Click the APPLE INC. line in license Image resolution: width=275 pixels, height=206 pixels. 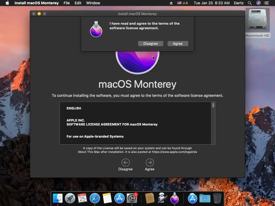[x=75, y=120]
